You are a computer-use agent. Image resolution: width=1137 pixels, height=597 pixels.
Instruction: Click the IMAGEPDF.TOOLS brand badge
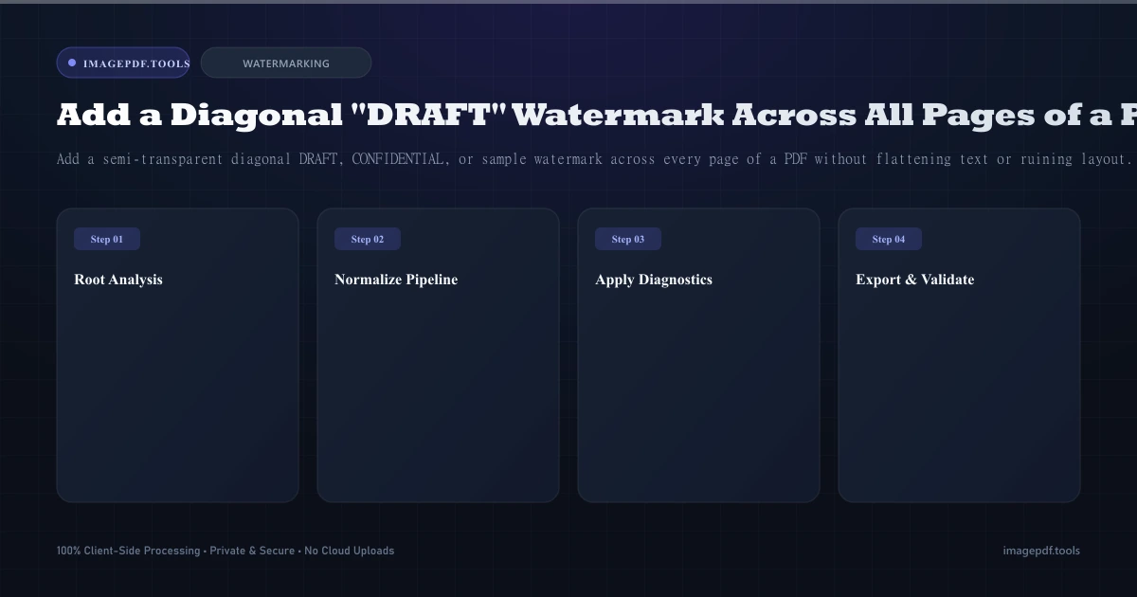pyautogui.click(x=123, y=63)
